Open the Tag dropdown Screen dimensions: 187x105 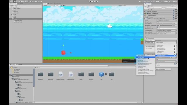click(x=155, y=8)
